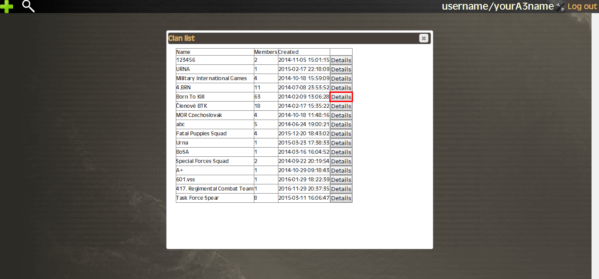View Details of Členové BTK
This screenshot has width=599, height=279.
[x=341, y=106]
